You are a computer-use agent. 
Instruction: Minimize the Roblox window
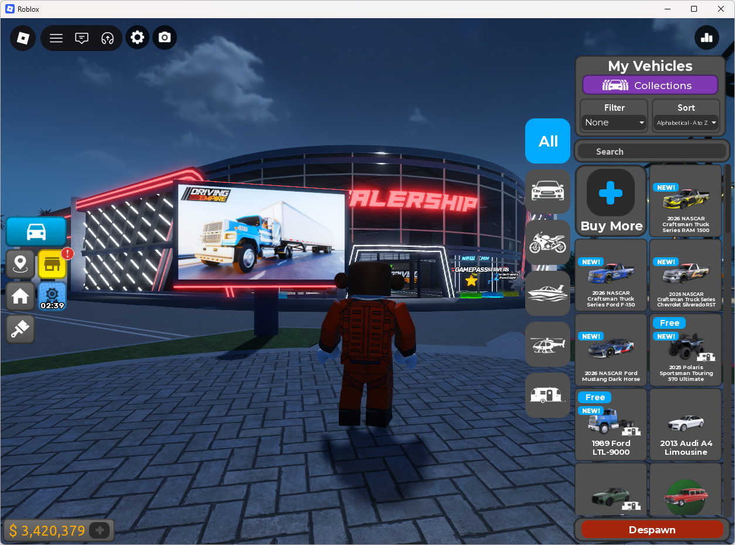click(668, 9)
